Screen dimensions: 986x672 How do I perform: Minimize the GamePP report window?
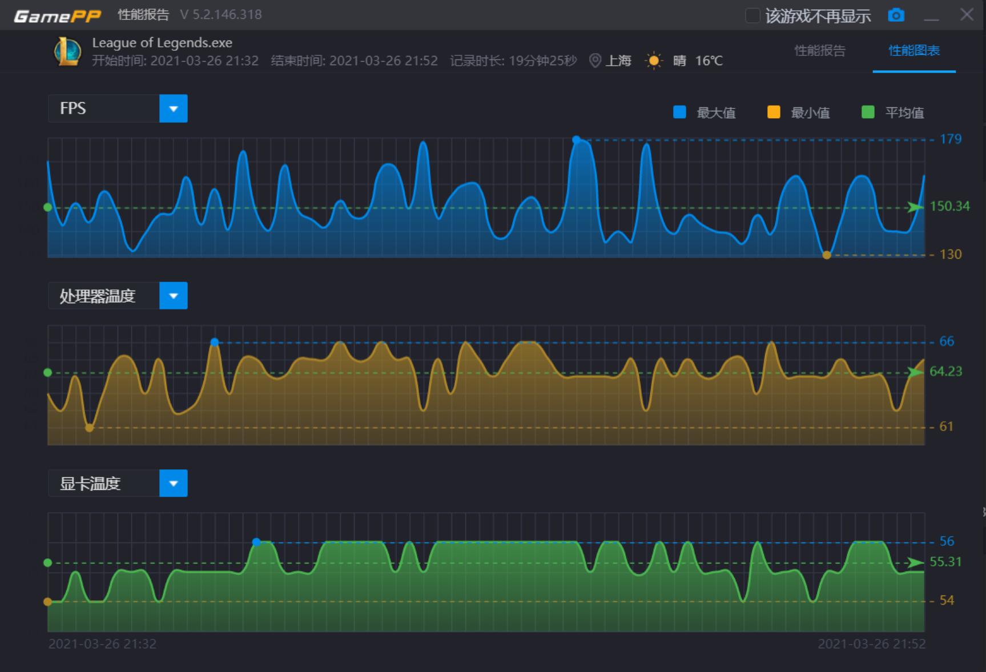[x=931, y=15]
